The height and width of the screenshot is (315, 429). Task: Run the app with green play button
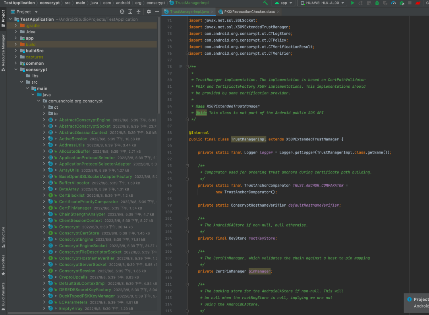[352, 3]
